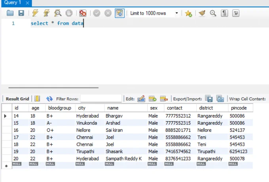Switch to Query 1 tab

pyautogui.click(x=13, y=3)
